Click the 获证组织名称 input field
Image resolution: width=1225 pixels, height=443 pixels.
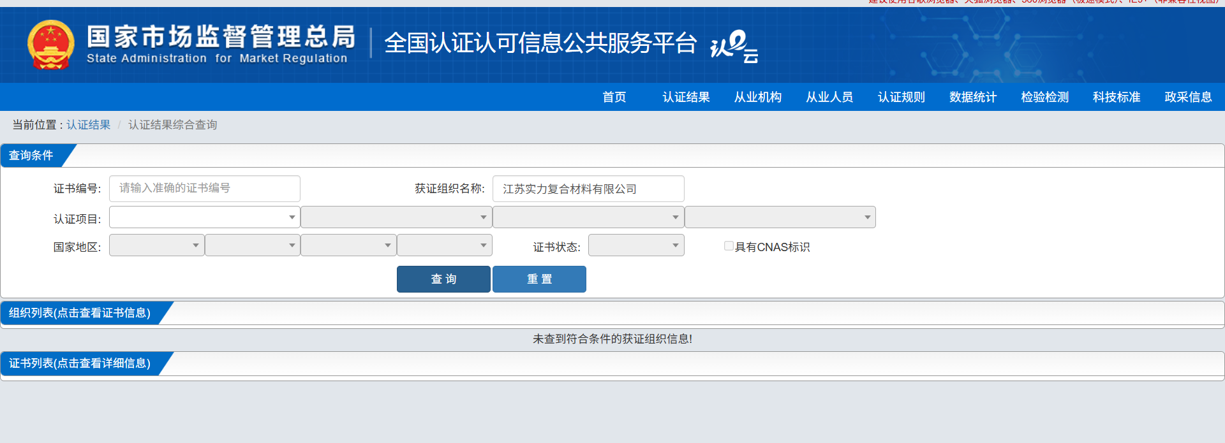click(x=588, y=189)
